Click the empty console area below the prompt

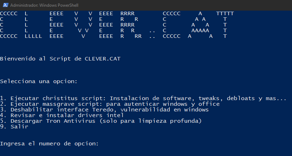(x=146, y=151)
